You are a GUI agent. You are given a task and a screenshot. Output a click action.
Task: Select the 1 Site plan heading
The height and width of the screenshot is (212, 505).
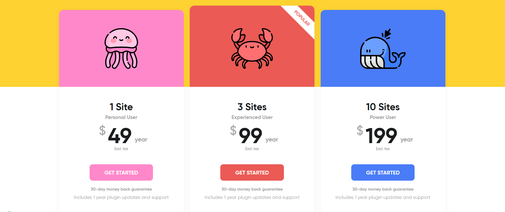tap(121, 107)
